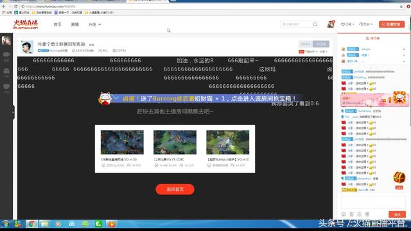Screen dimensions: 411x231
Task: Click the subscribed-state button beside subscribe
Action: click(x=321, y=44)
